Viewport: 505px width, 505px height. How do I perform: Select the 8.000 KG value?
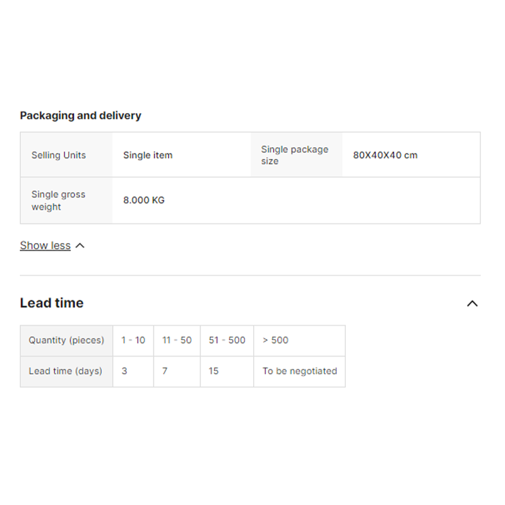coord(144,200)
